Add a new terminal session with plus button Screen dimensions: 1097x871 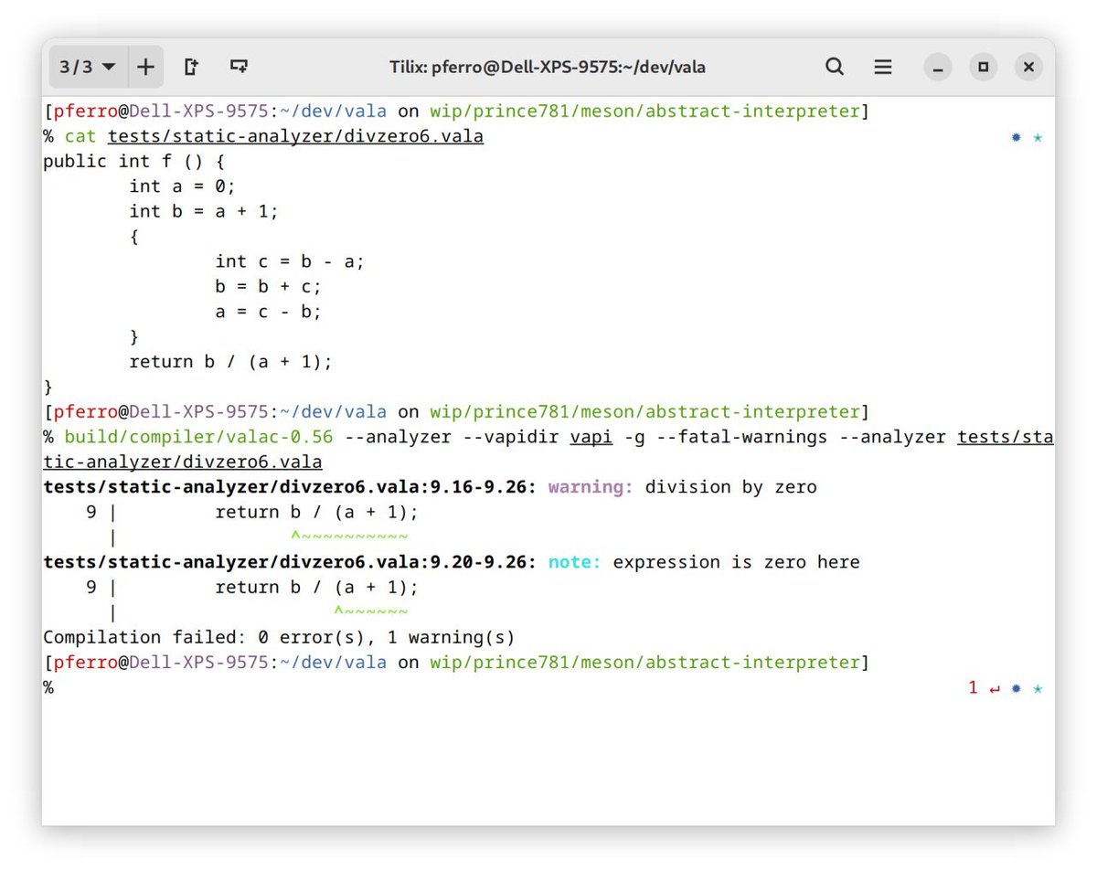point(145,67)
